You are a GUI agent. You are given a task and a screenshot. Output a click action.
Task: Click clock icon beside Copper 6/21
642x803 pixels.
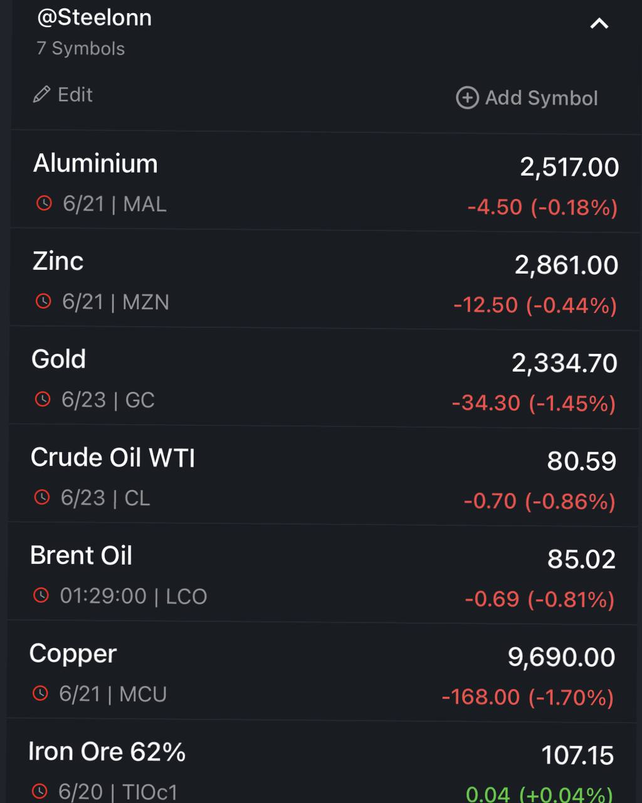pos(40,693)
